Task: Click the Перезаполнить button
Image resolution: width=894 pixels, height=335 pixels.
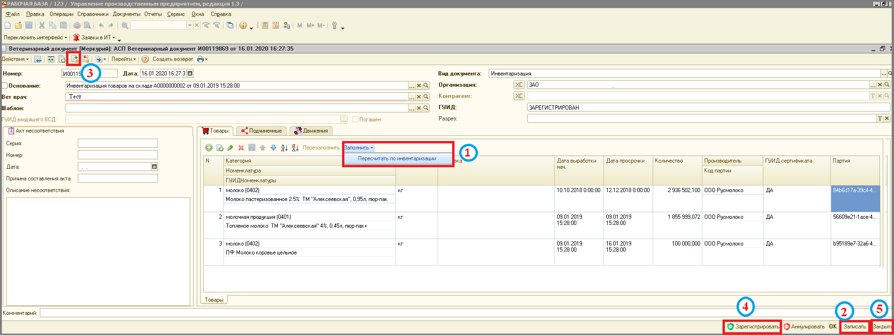Action: 321,148
